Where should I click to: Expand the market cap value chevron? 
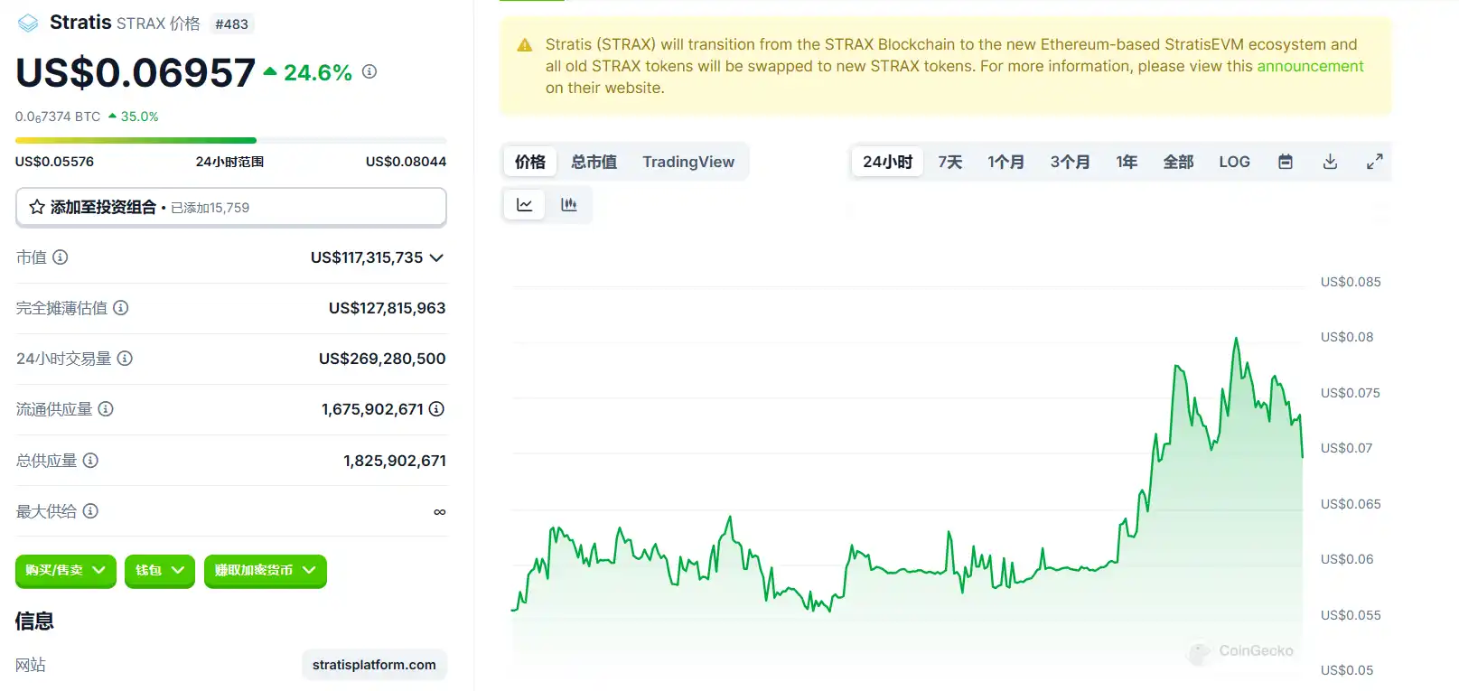pyautogui.click(x=437, y=257)
